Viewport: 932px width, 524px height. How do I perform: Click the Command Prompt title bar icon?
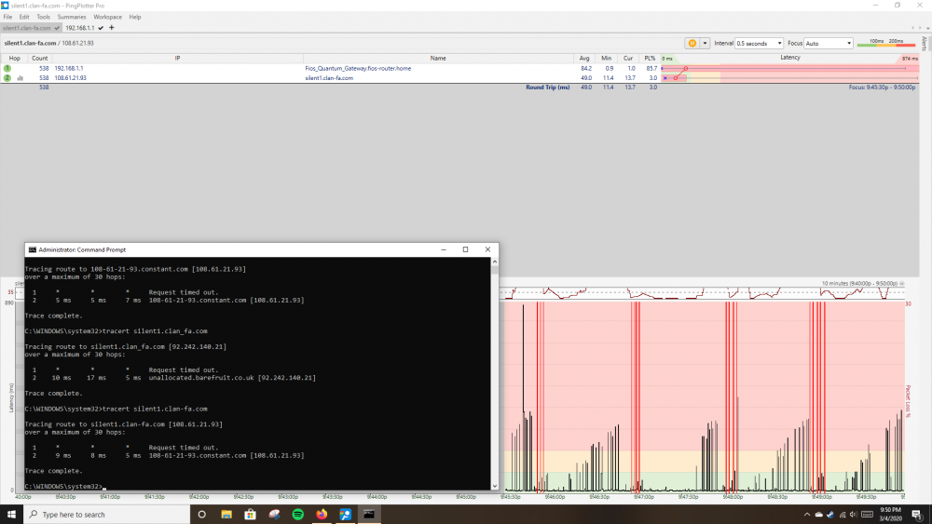32,249
